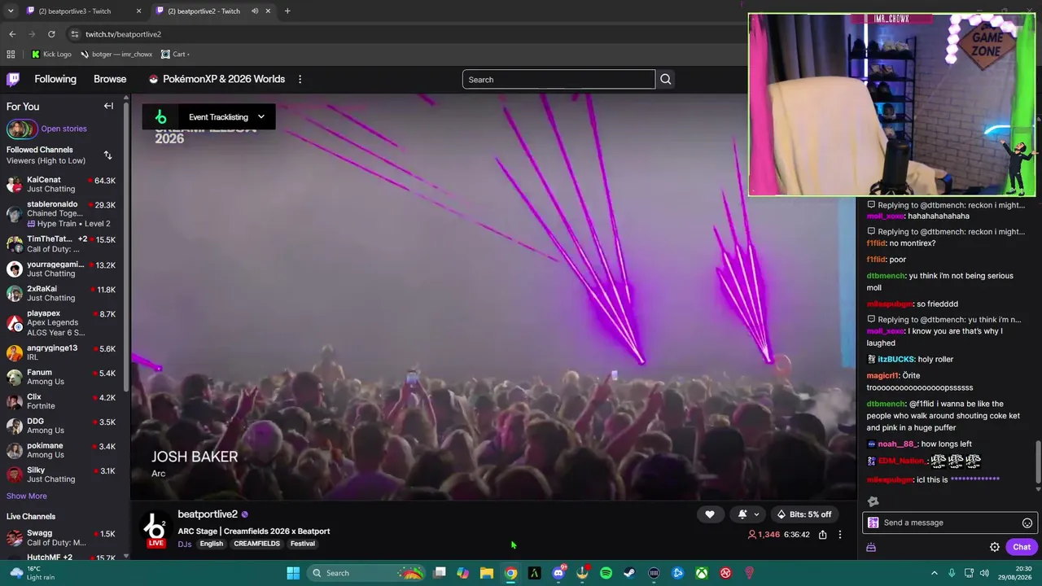The height and width of the screenshot is (586, 1042).
Task: Open the weather widget showing Light rain
Action: [x=34, y=573]
